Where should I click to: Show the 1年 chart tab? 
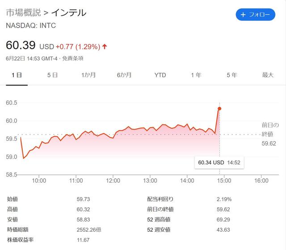click(x=196, y=75)
